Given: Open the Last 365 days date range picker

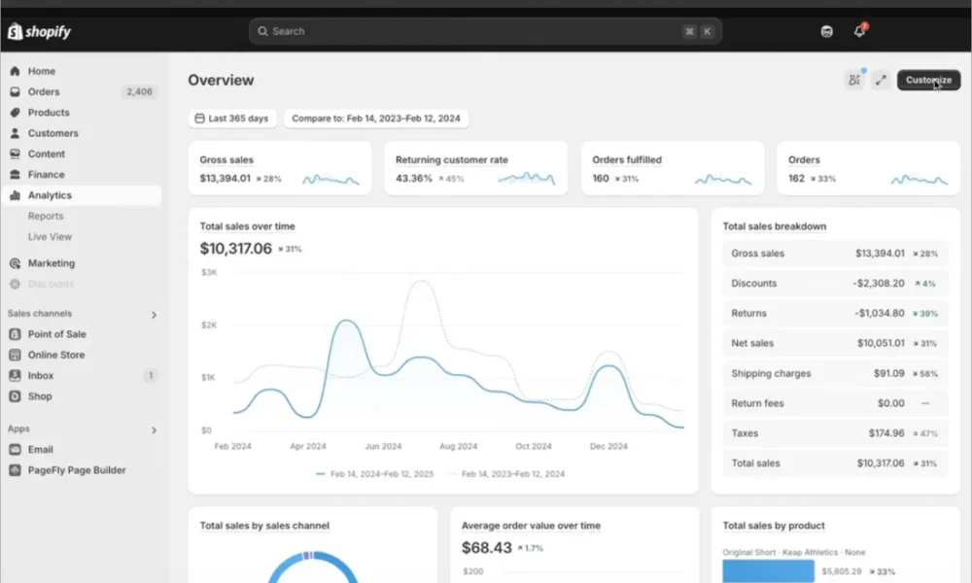Looking at the screenshot, I should point(231,118).
